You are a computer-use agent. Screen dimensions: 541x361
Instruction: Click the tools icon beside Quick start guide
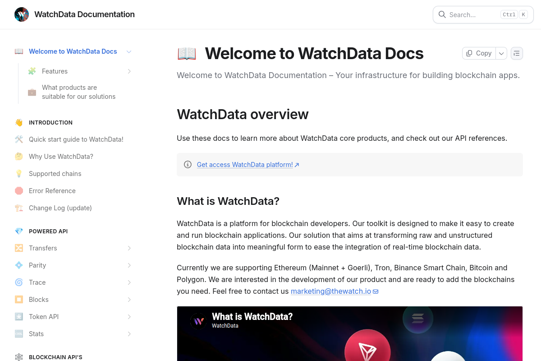click(x=19, y=139)
